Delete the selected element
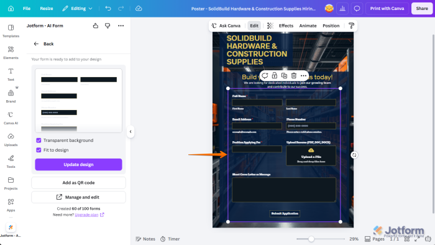This screenshot has height=245, width=435. tap(294, 75)
